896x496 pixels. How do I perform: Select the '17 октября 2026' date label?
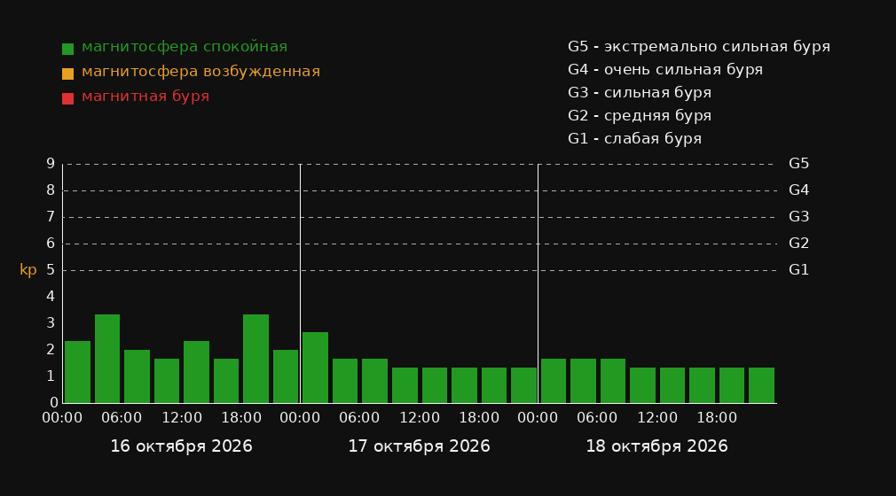click(419, 446)
